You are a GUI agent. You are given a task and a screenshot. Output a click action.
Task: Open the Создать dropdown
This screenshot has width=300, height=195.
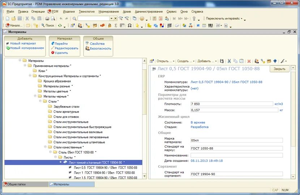[186, 61]
